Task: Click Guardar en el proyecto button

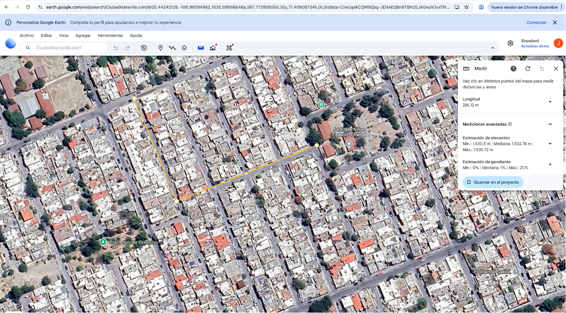Action: (x=493, y=182)
